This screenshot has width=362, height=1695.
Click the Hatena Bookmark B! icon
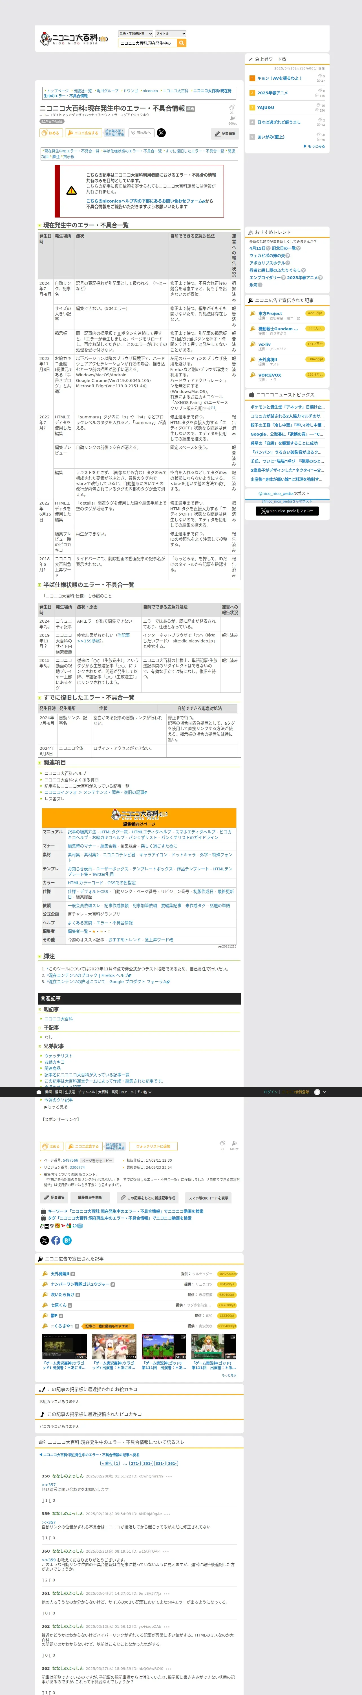pos(67,1240)
